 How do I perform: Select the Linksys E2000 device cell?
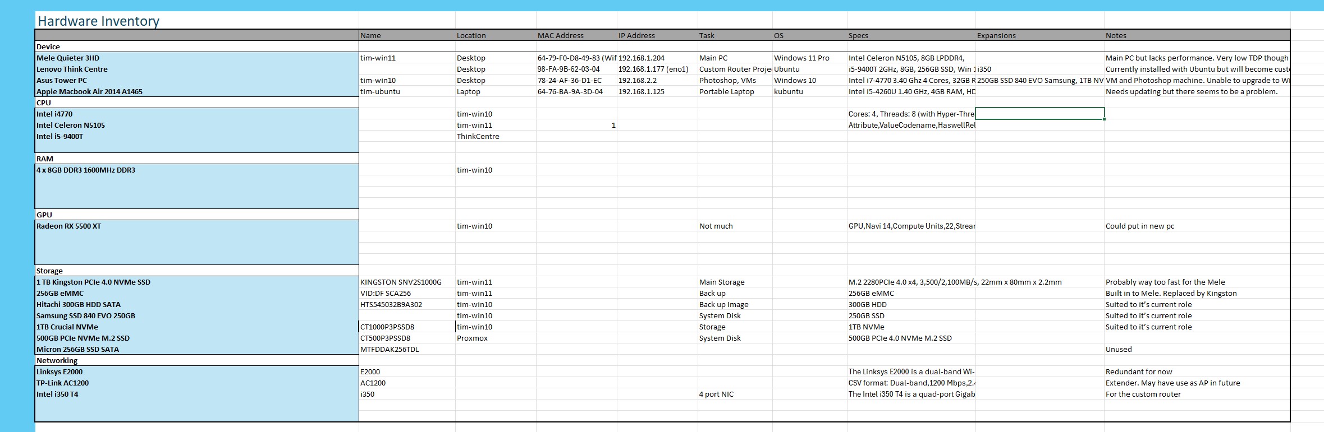click(x=59, y=371)
